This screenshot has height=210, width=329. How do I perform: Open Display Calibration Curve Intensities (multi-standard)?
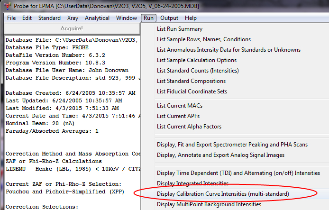pyautogui.click(x=222, y=193)
